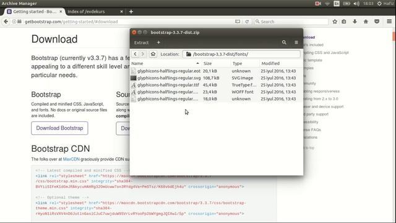Sort files by the Modified column
Screen dimensions: 396x223
281,63
